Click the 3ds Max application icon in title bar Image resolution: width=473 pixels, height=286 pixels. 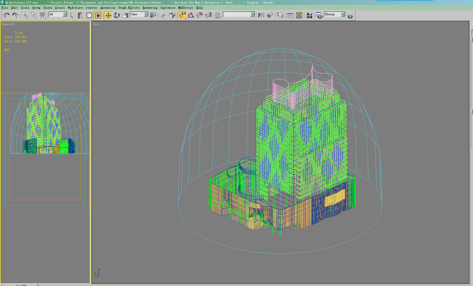(x=2, y=2)
